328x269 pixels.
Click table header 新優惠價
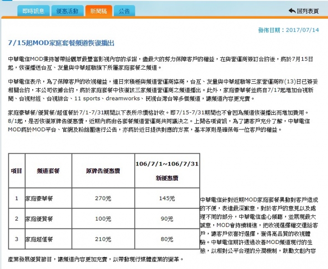click(x=167, y=178)
